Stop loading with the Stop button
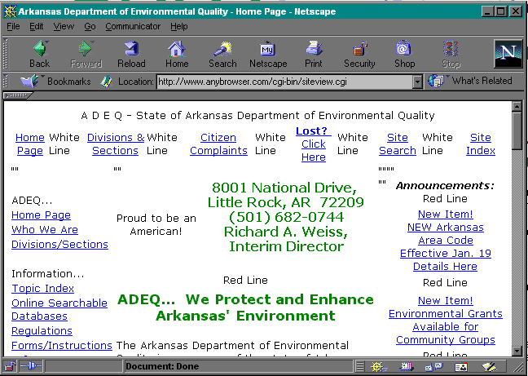This screenshot has height=376, width=528. [451, 54]
